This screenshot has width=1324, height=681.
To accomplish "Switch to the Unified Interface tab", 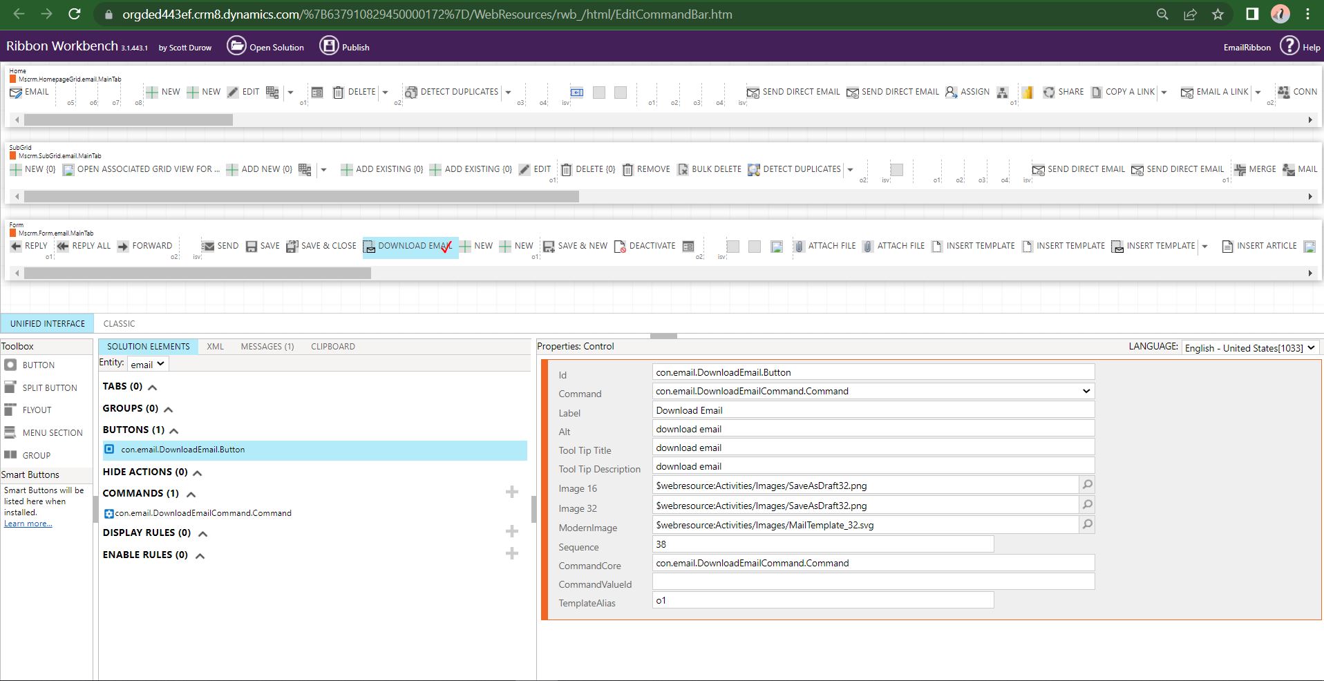I will [x=47, y=323].
